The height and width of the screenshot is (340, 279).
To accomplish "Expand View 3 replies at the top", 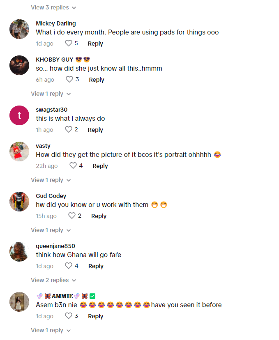I will (53, 7).
